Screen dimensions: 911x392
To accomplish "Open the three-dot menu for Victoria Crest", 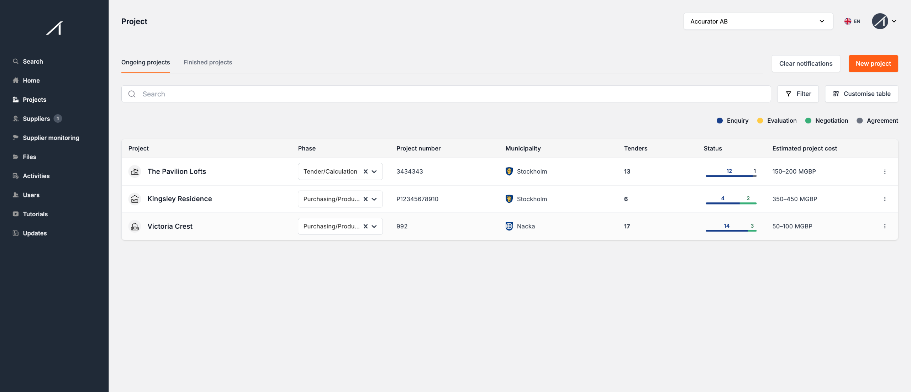I will (885, 226).
